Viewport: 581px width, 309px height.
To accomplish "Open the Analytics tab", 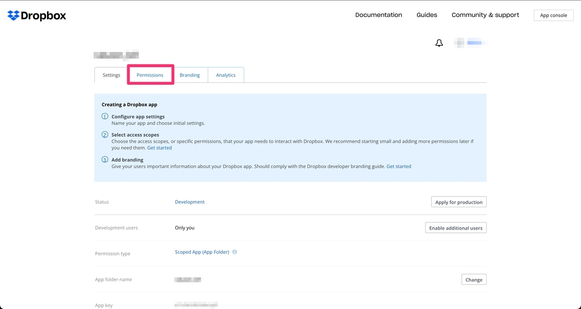I will point(226,75).
